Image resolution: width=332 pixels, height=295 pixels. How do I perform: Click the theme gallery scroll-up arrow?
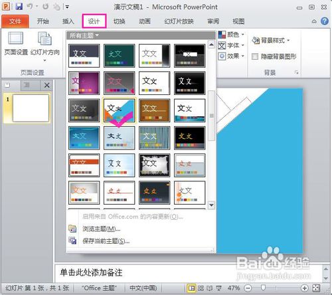coord(211,45)
